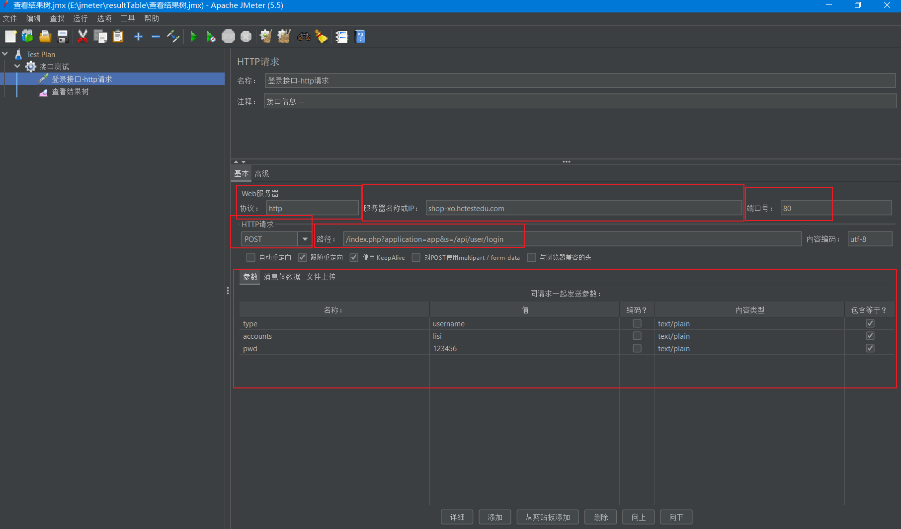
Task: Select 查看结果树 listener in tree
Action: point(70,91)
